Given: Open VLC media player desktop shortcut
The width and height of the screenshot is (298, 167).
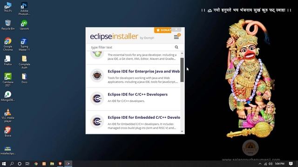Looking at the screenshot, I should [8, 116].
